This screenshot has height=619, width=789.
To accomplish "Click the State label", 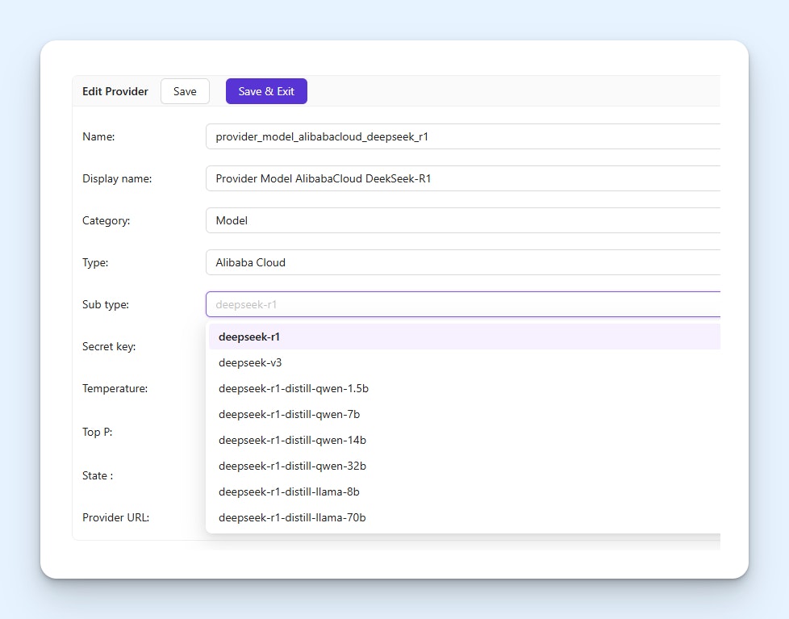I will tap(98, 475).
